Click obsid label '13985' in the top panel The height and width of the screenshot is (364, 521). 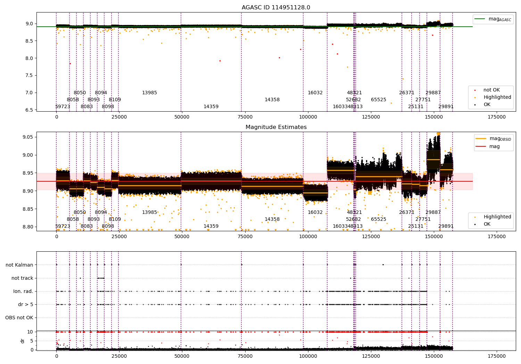pyautogui.click(x=149, y=93)
